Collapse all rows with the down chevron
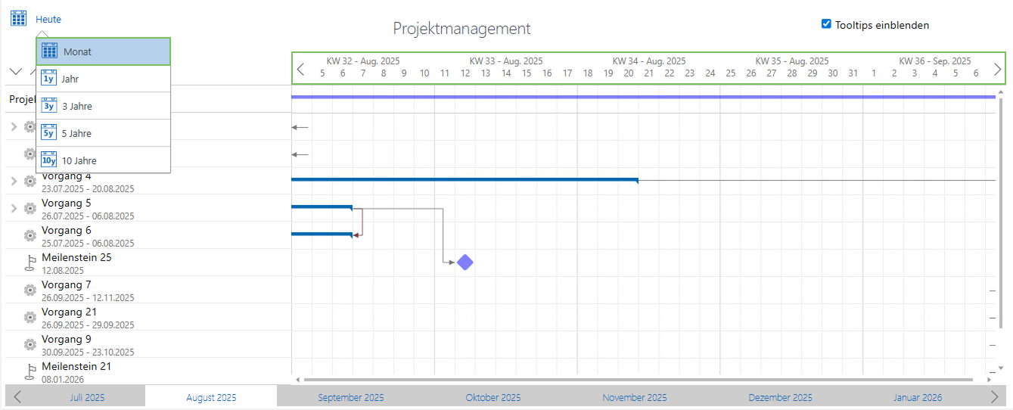Viewport: 1013px width, 410px height. (x=16, y=71)
